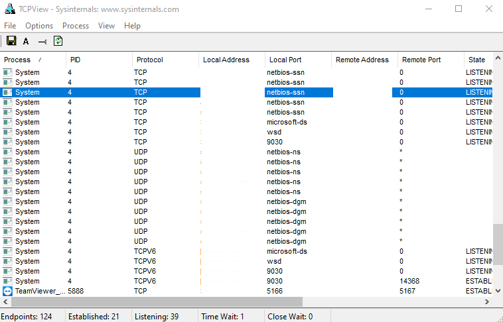Click Listening: 39 in the status bar
This screenshot has height=322, width=503.
point(157,317)
